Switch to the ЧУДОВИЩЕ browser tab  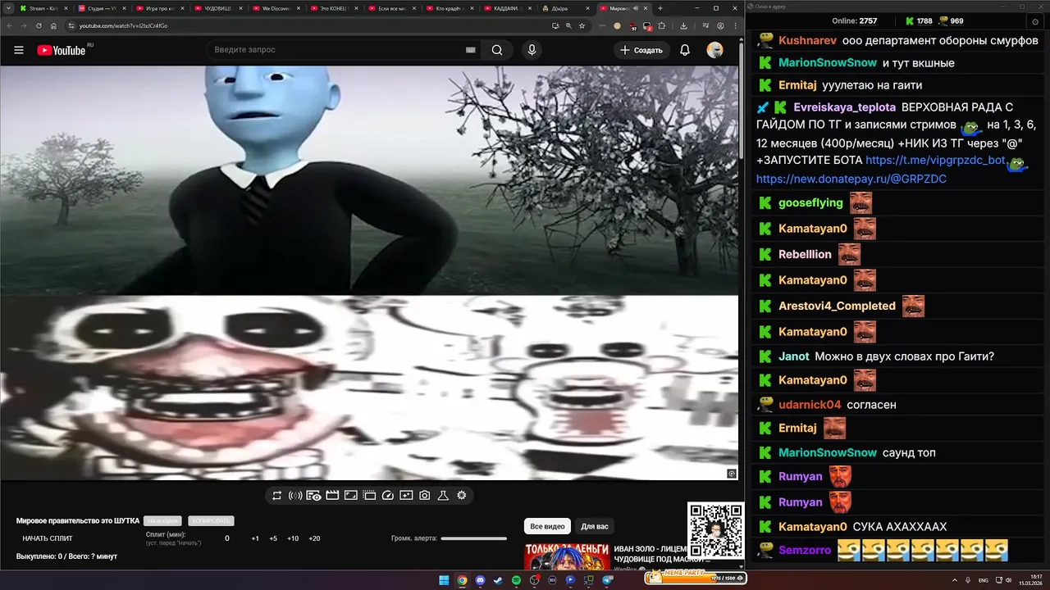tap(218, 8)
